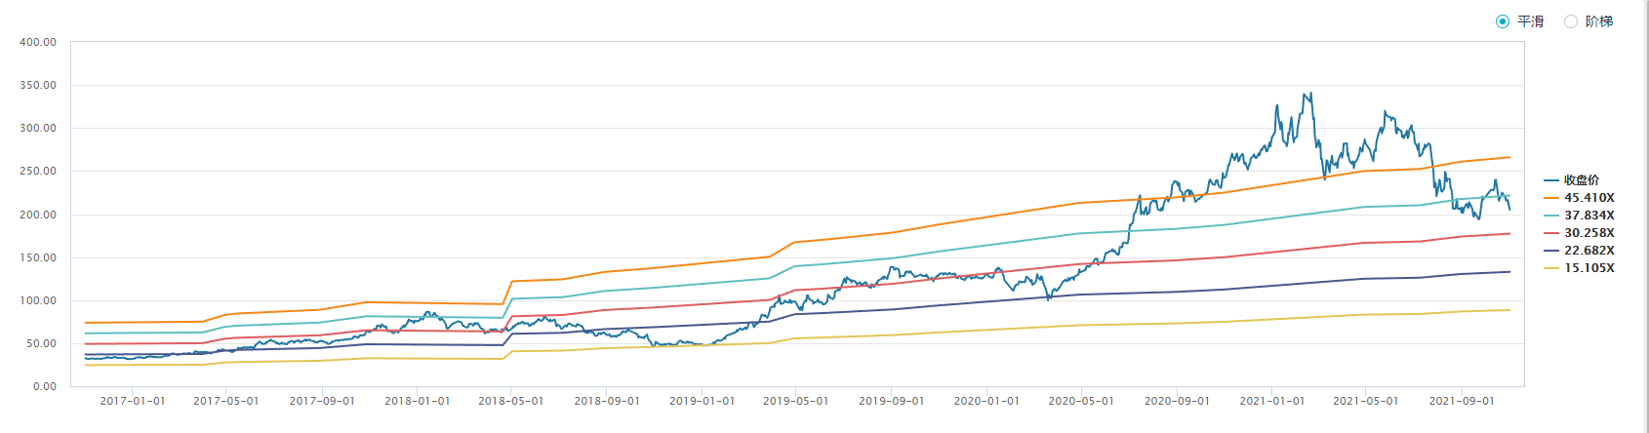1649x433 pixels.
Task: Click the 150.00 y-axis label
Action: (38, 258)
